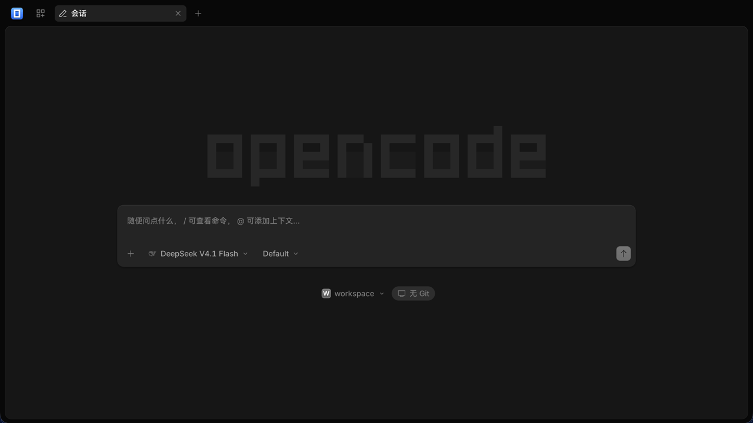The image size is (753, 423).
Task: Open the workspace project dropdown
Action: tap(353, 294)
